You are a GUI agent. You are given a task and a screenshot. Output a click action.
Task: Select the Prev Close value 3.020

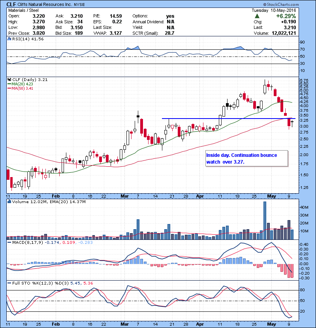coord(39,33)
